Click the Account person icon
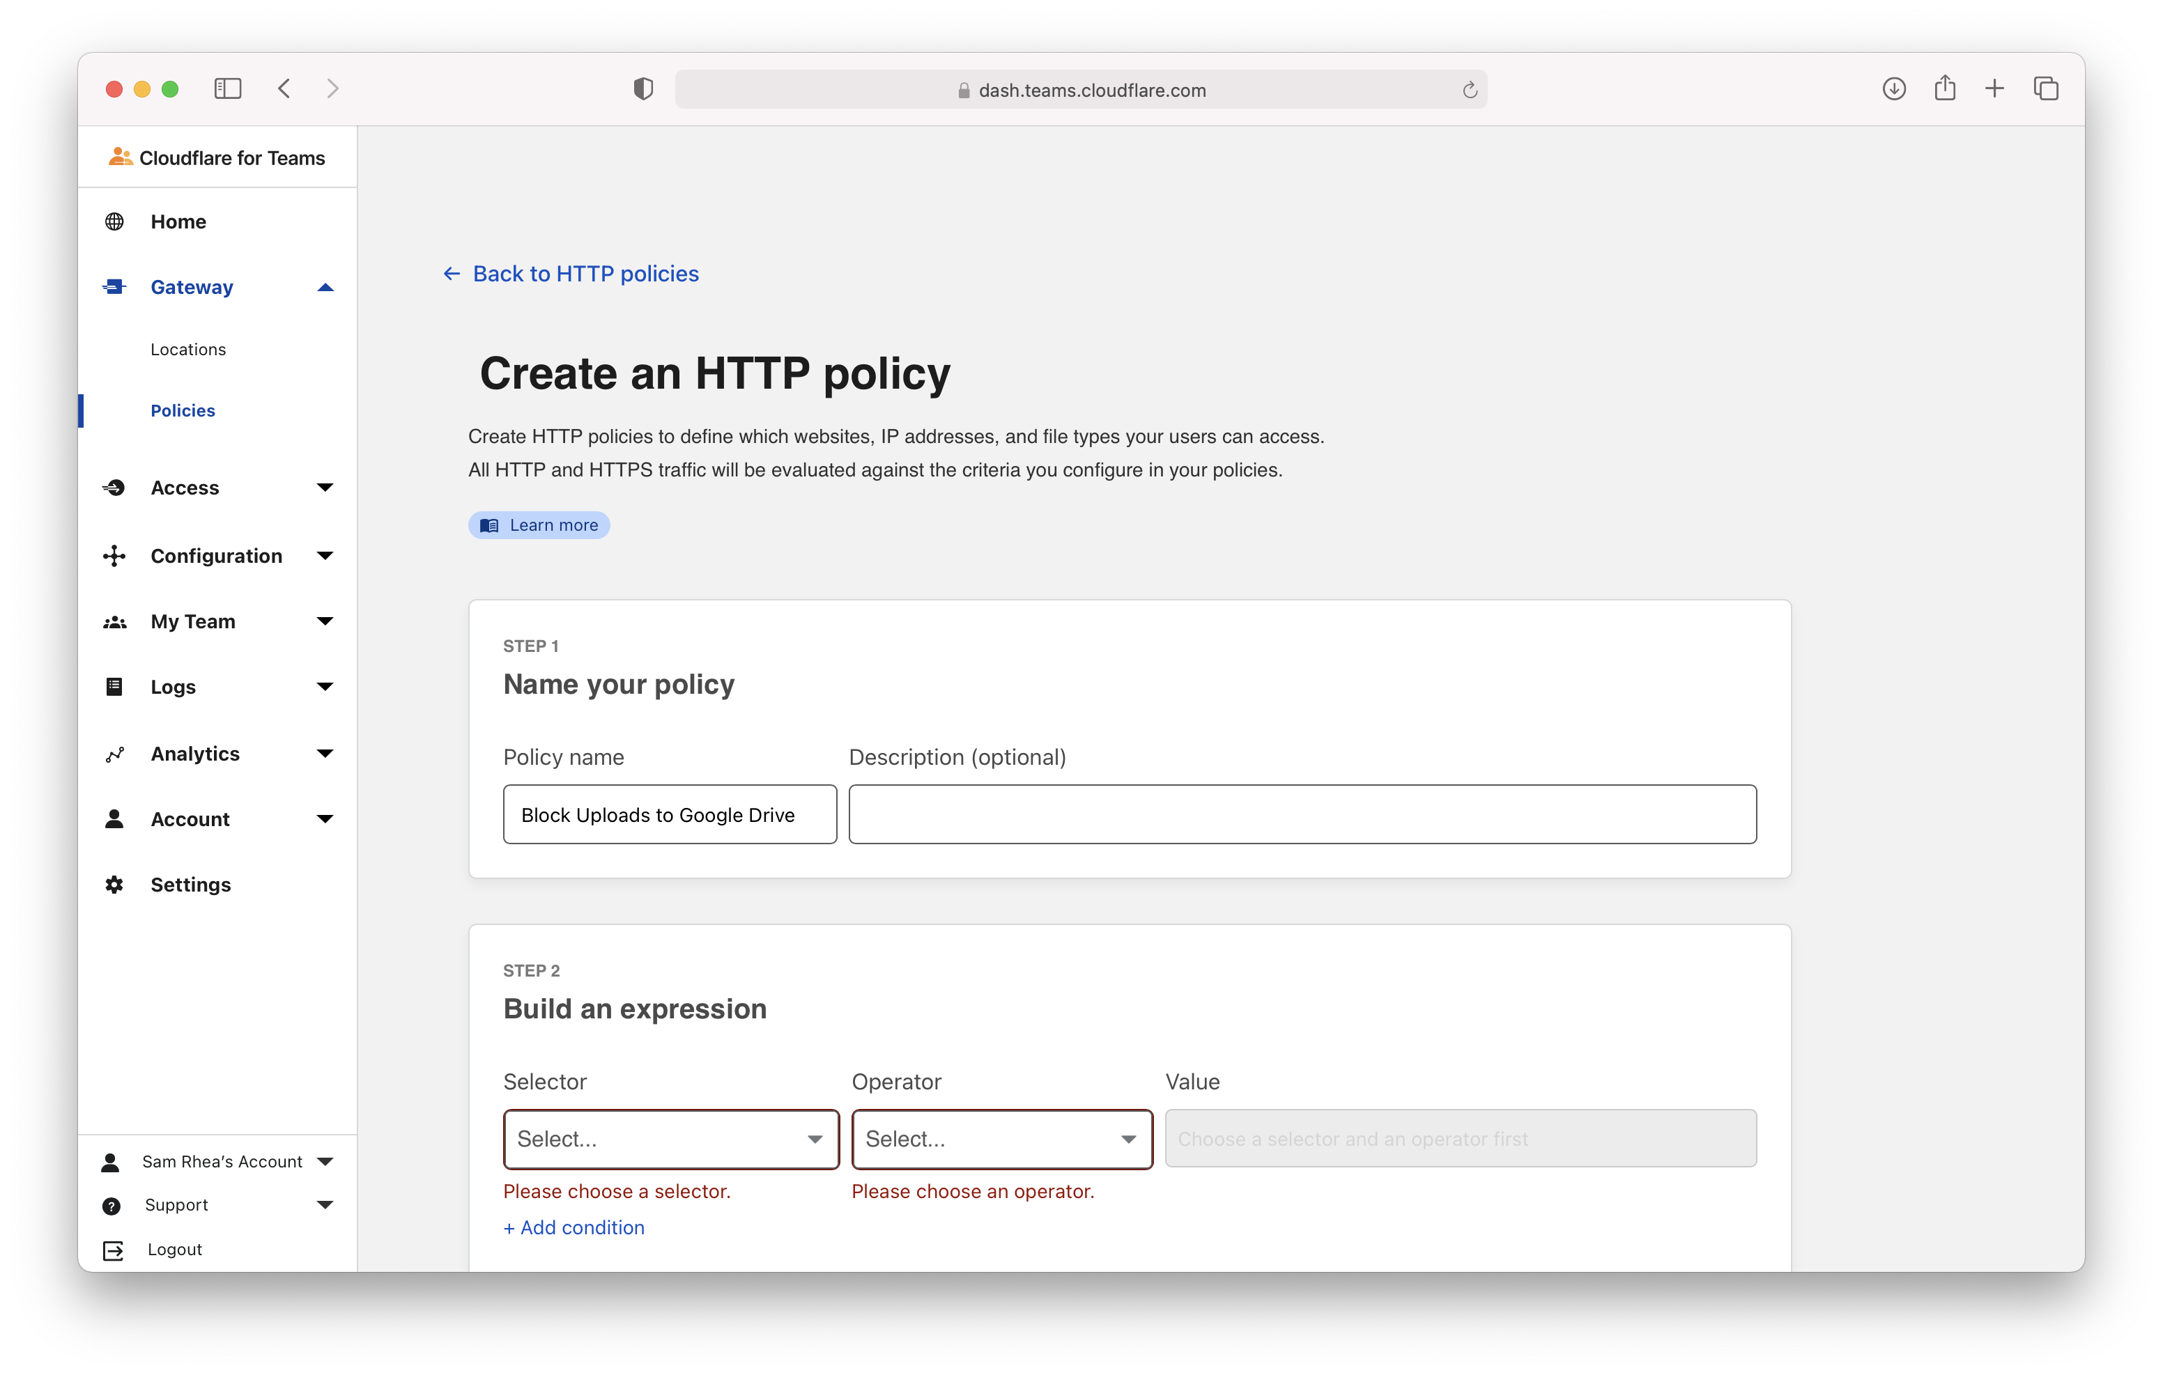Viewport: 2163px width, 1375px height. tap(114, 818)
